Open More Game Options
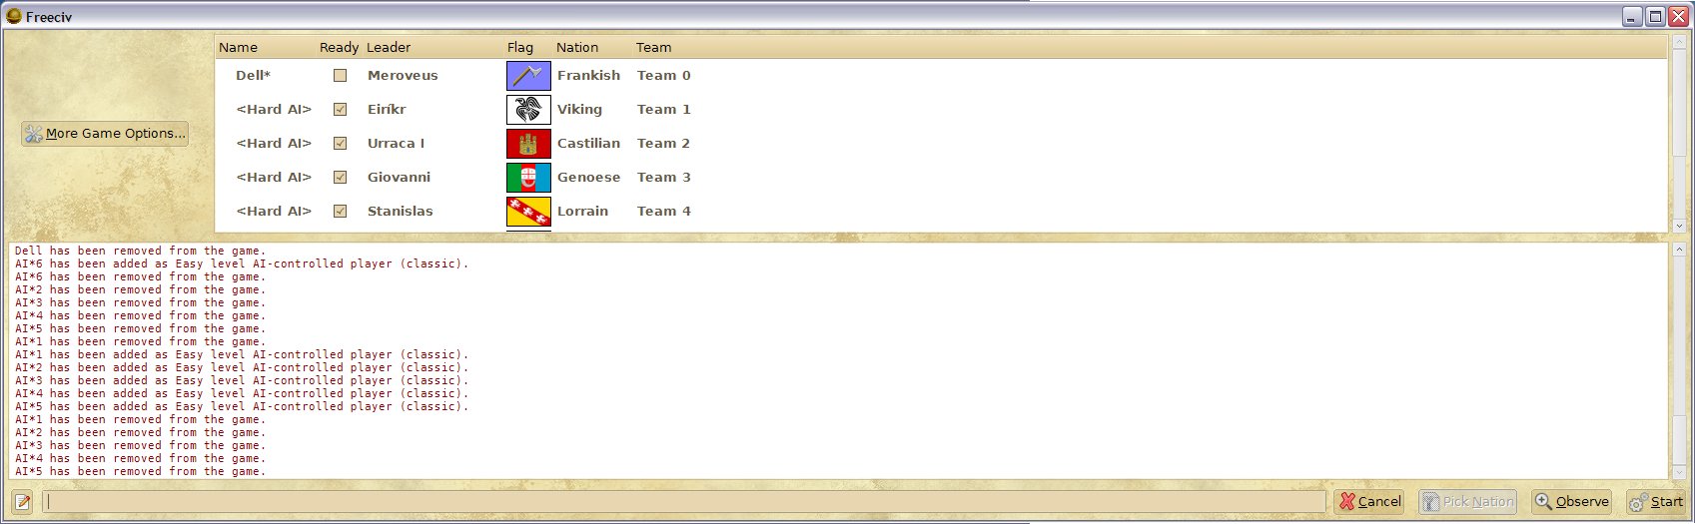The image size is (1695, 524). pyautogui.click(x=105, y=134)
